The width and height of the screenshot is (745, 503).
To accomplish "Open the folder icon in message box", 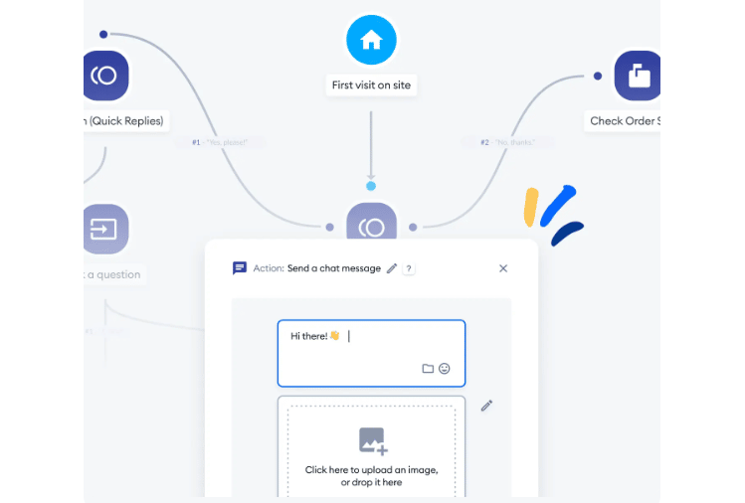I will click(x=428, y=368).
